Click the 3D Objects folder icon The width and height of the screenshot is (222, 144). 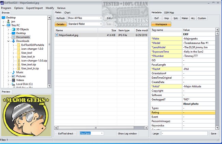tap(13, 30)
